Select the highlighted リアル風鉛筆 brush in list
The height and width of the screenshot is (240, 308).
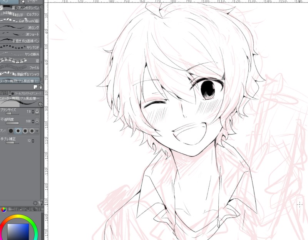click(20, 81)
